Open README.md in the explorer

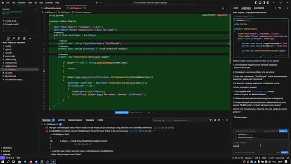pos(10,76)
